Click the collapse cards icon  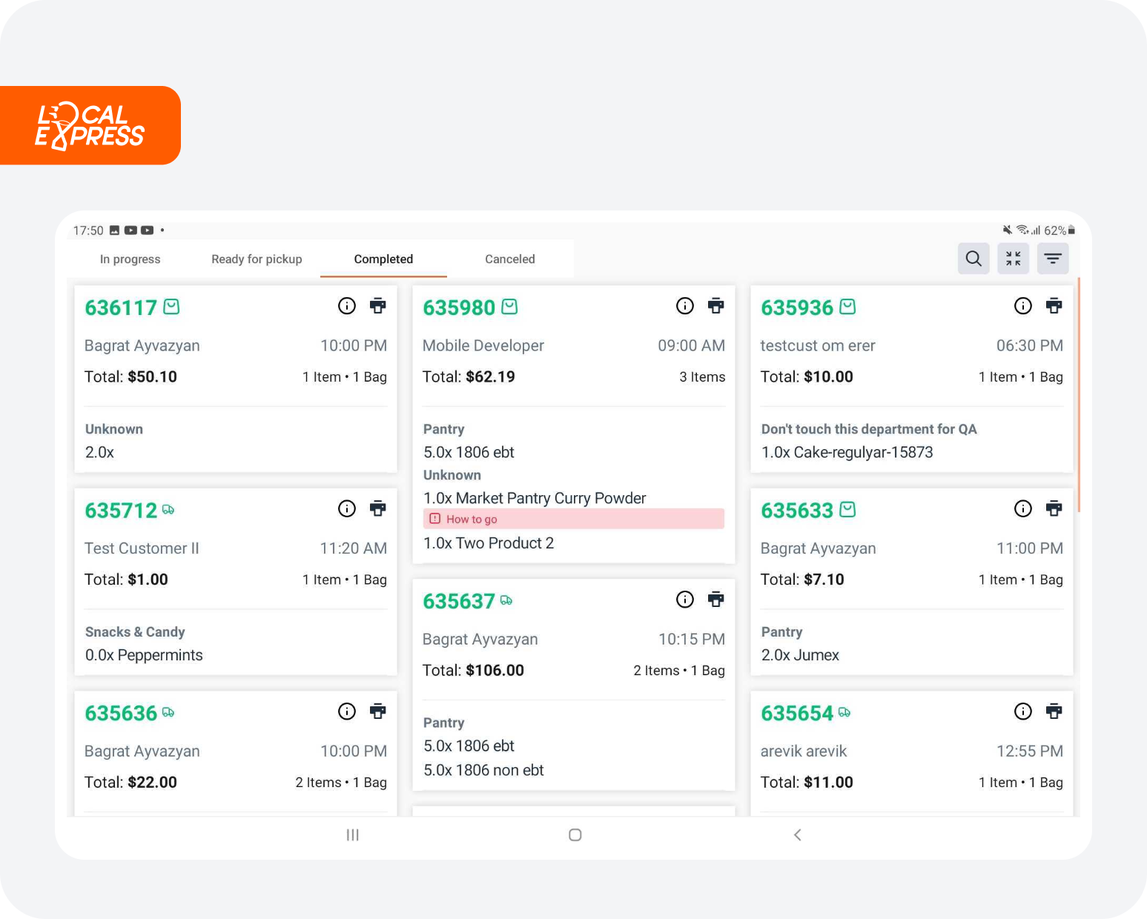(1013, 258)
